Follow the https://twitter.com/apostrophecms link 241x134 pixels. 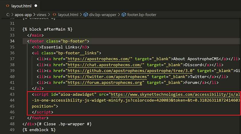tap(107, 77)
